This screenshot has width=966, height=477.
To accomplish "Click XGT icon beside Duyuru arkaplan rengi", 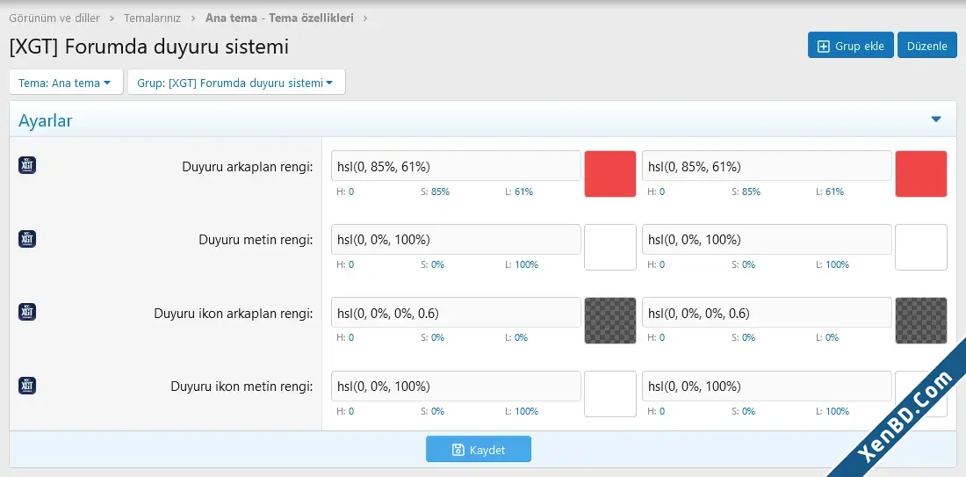I will coord(27,165).
